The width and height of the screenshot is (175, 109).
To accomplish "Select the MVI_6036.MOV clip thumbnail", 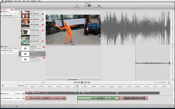I will pos(25,16).
